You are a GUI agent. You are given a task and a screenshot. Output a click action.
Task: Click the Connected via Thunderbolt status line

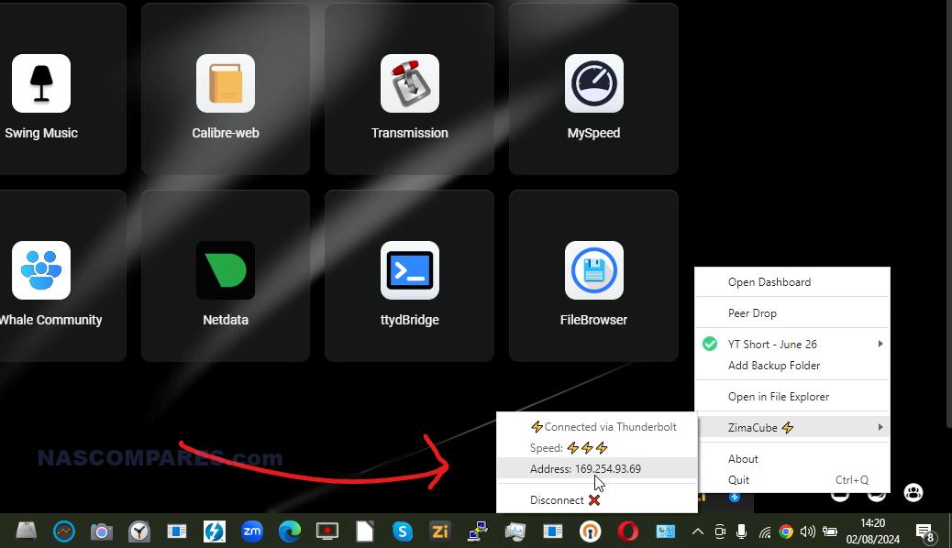pyautogui.click(x=597, y=427)
